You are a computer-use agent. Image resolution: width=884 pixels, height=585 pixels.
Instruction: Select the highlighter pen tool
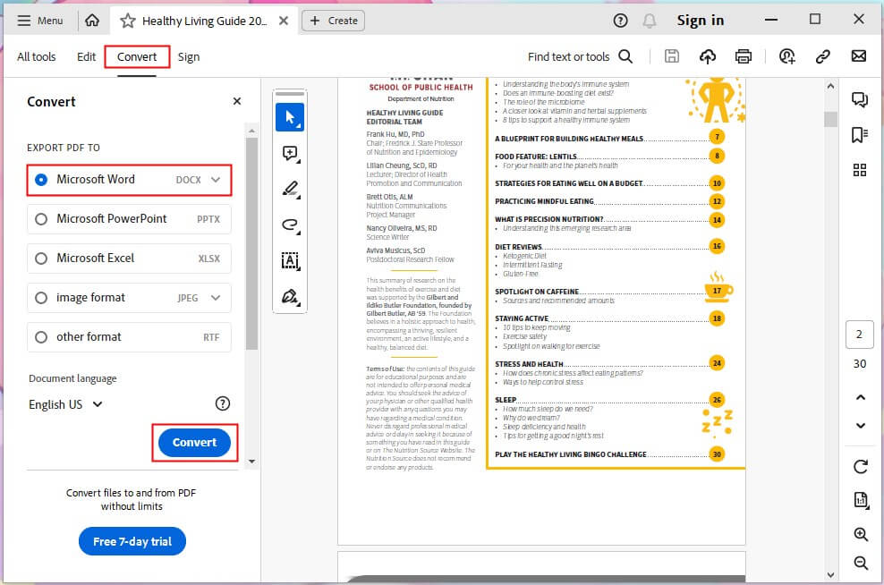point(290,189)
